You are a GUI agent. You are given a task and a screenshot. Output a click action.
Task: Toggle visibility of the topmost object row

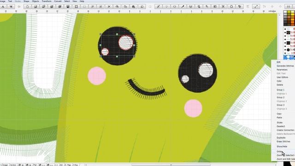[x=285, y=29]
